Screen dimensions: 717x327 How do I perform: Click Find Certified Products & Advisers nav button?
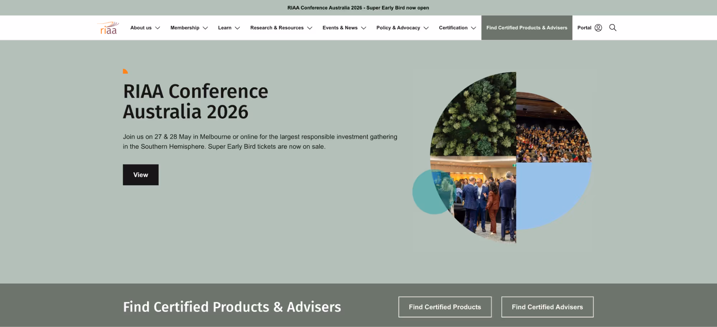(x=527, y=28)
